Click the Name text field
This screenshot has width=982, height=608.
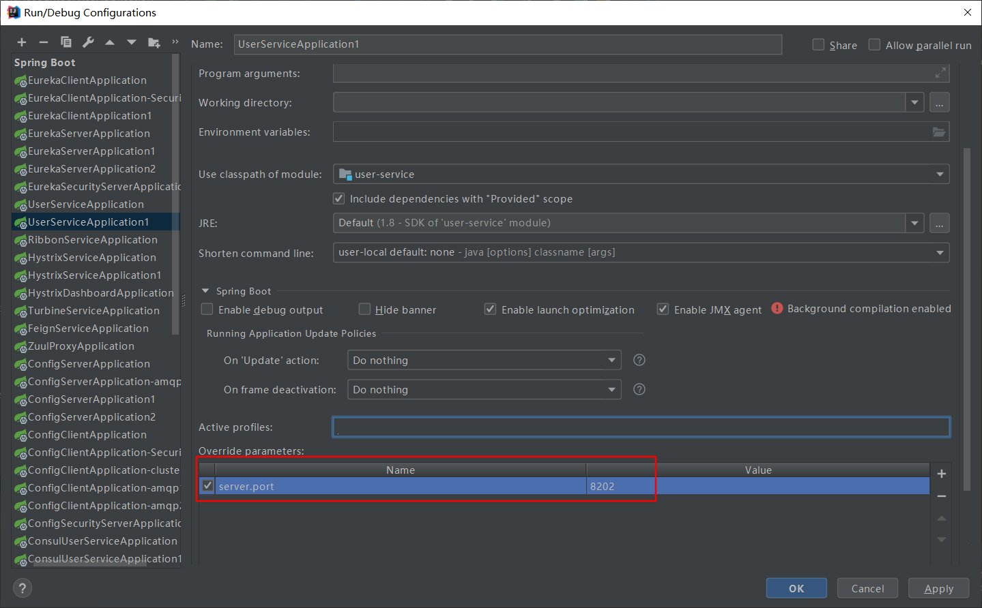pyautogui.click(x=508, y=44)
